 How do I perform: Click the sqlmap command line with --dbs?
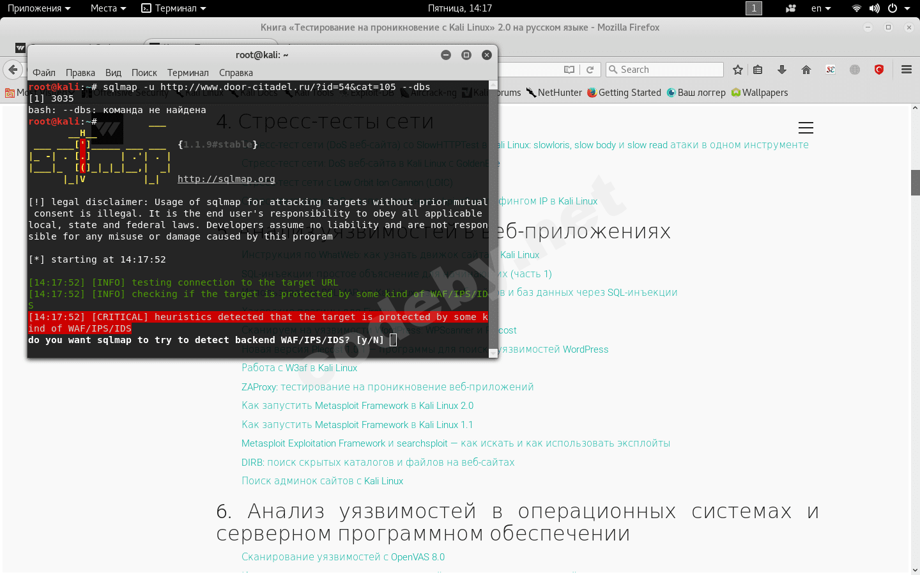point(229,87)
